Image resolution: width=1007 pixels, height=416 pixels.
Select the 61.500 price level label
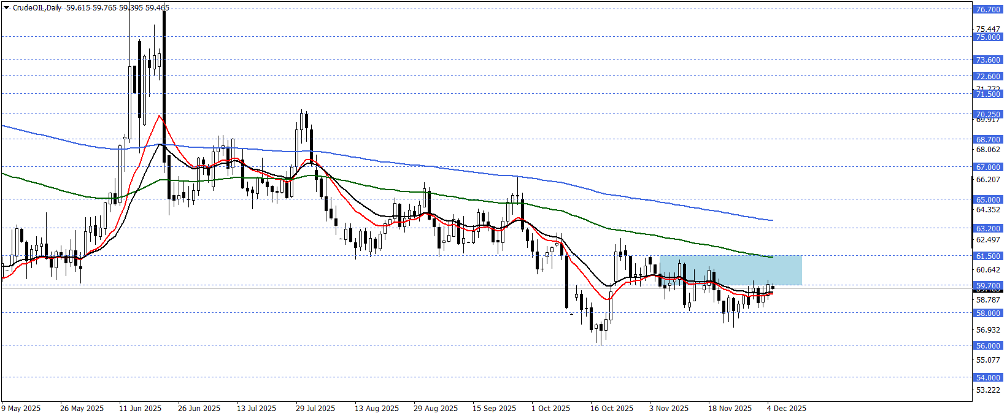pos(988,256)
